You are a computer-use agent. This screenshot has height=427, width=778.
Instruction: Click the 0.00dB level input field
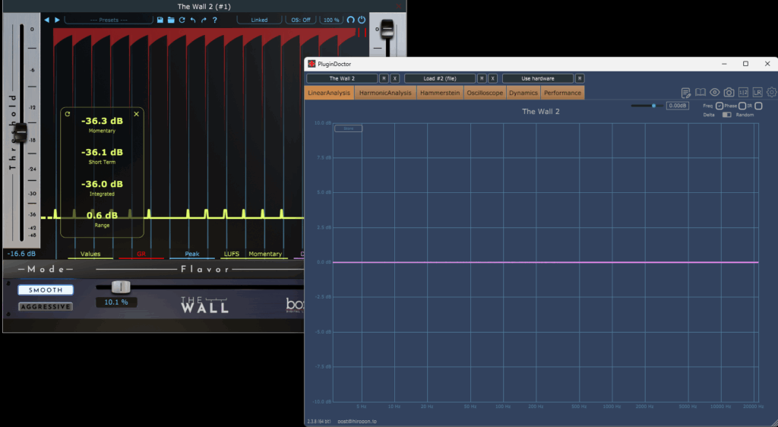677,106
